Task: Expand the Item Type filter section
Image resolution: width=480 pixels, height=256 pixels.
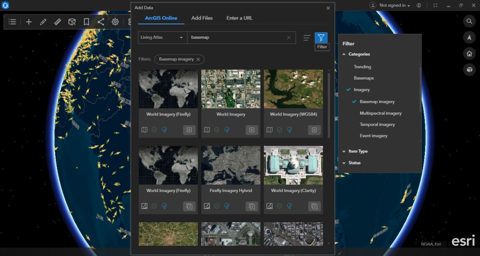Action: click(x=358, y=152)
